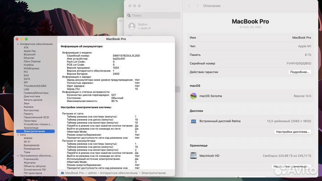This screenshot has height=181, width=322.
Task: Select Apple Pay in the sidebar
Action: click(x=30, y=51)
